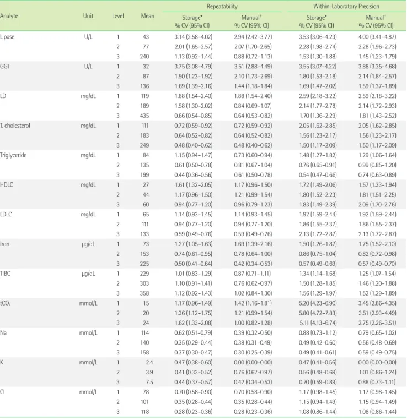The width and height of the screenshot is (407, 420).
Task: Select the K manual repeatability value 0.00 (0.00–0.00)
Action: tap(253, 362)
